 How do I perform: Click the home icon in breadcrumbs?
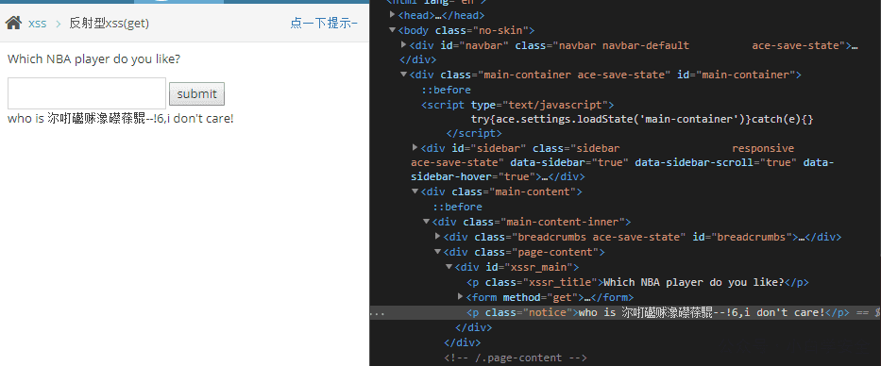point(13,23)
